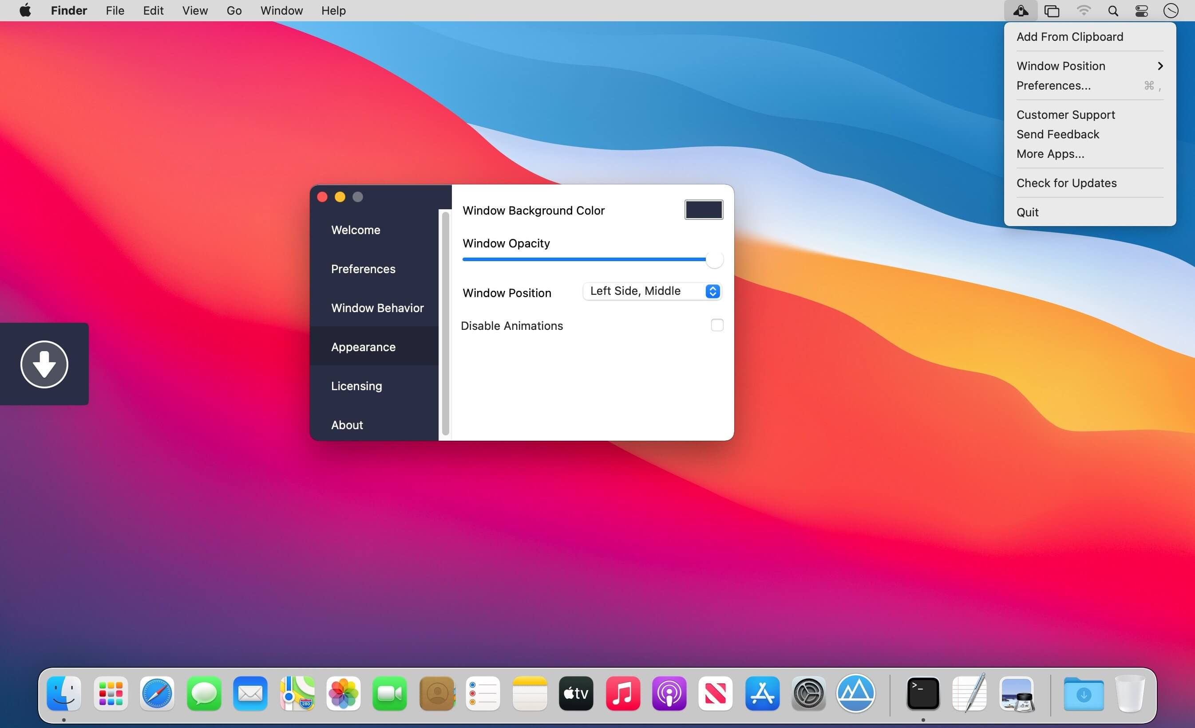Open the App Store from Dock
This screenshot has height=728, width=1195.
coord(762,693)
